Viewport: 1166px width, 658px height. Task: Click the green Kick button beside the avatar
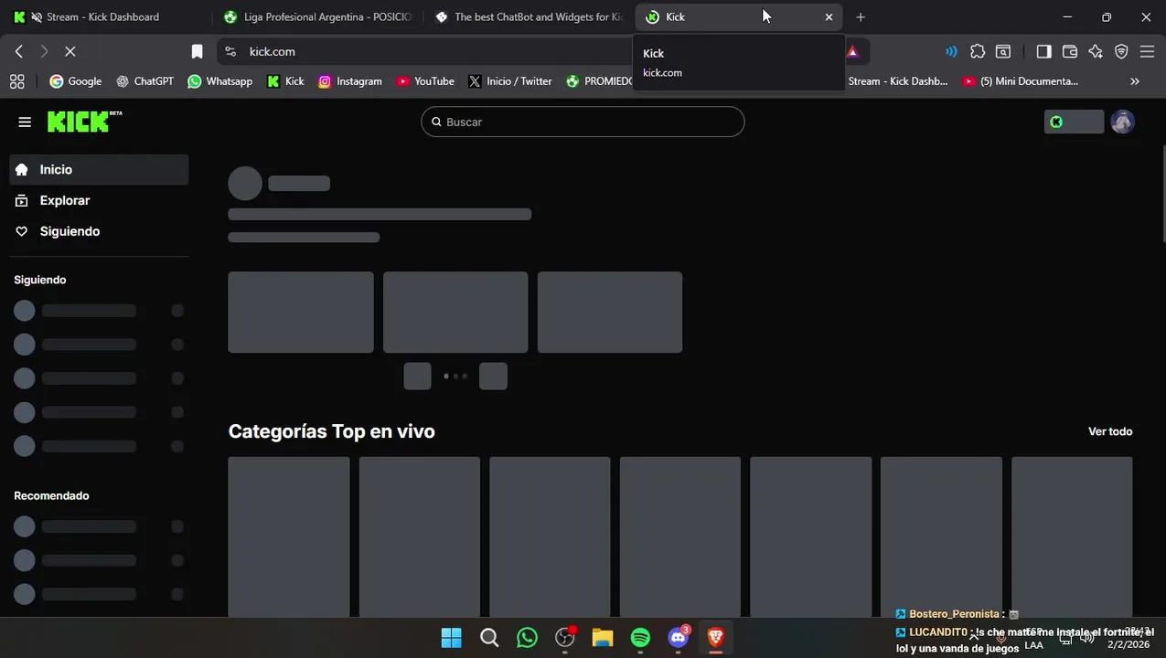(x=1074, y=122)
